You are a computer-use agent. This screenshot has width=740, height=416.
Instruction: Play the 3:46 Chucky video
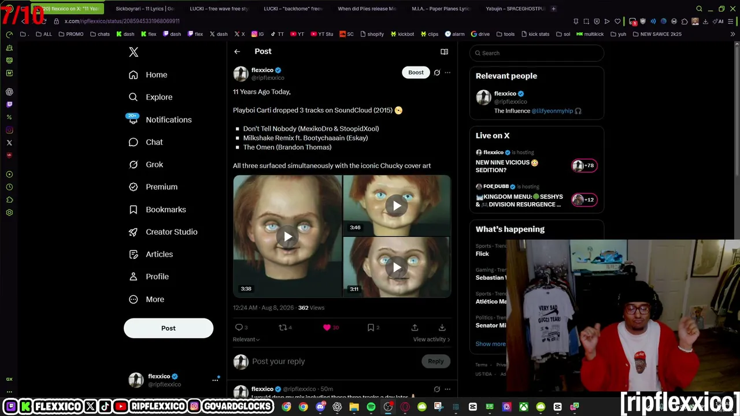pyautogui.click(x=397, y=206)
